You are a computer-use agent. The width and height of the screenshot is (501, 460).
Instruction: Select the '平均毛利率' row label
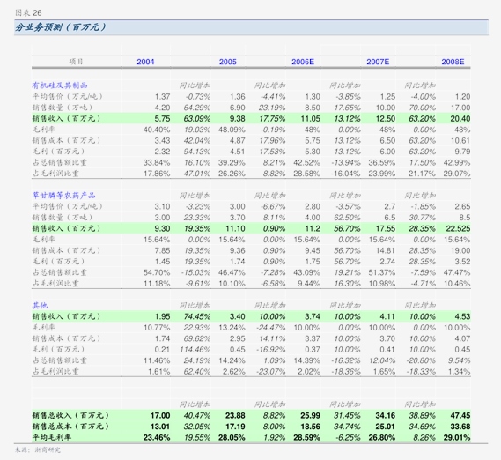click(52, 437)
